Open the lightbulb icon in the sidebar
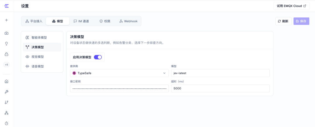This screenshot has height=127, width=315. click(x=6, y=44)
